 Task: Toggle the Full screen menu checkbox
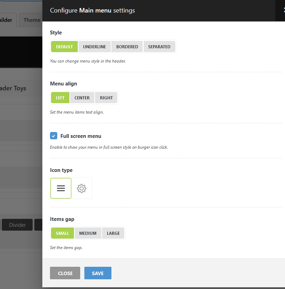[x=53, y=136]
